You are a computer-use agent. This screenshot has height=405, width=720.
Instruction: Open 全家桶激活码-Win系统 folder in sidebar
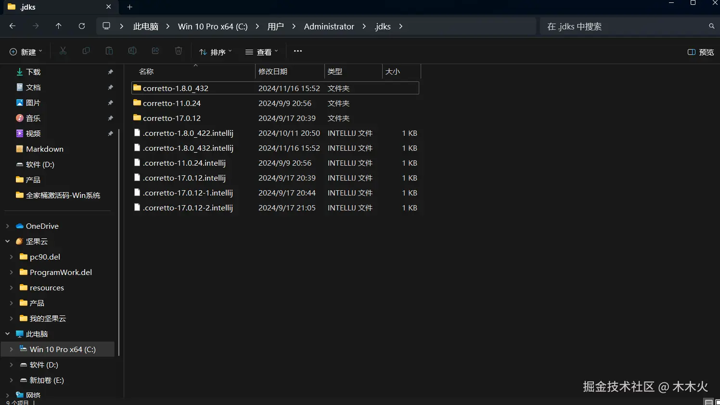coord(59,195)
